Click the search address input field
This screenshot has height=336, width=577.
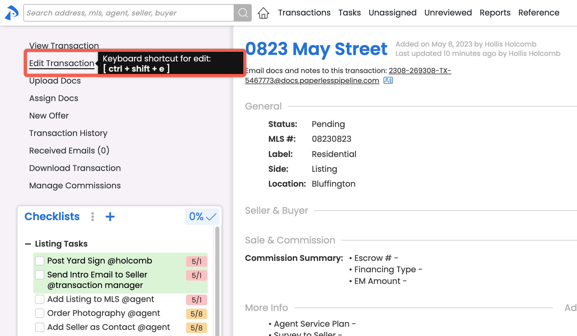pyautogui.click(x=128, y=13)
